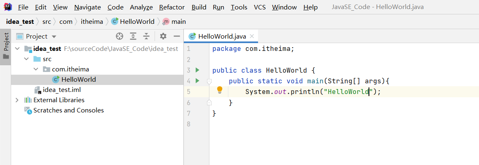The width and height of the screenshot is (479, 165).
Task: Open the View menu
Action: [60, 7]
